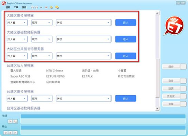Click the 台湾区私人服务器 heading
The width and height of the screenshot is (188, 136).
pos(20,66)
